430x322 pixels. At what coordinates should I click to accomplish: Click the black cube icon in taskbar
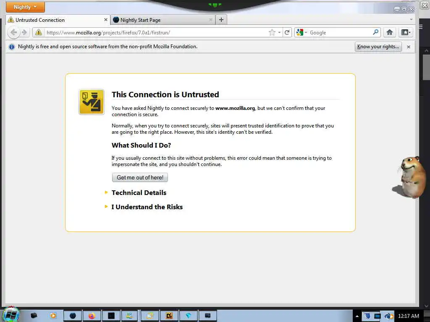click(x=34, y=316)
